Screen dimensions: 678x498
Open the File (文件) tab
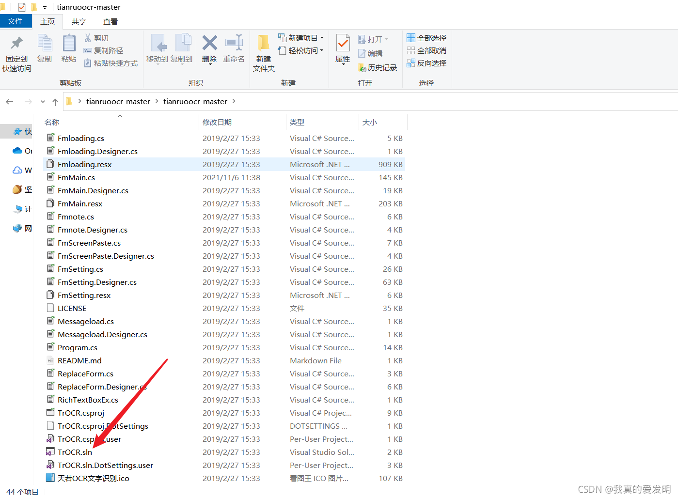point(16,21)
